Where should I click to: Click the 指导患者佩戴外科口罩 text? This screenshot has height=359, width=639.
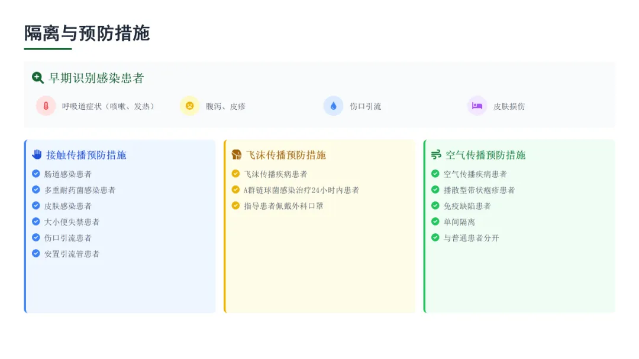tap(283, 206)
